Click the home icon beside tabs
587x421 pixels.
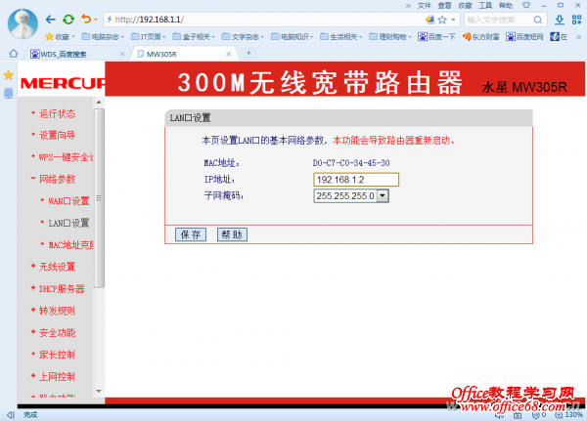[x=14, y=54]
